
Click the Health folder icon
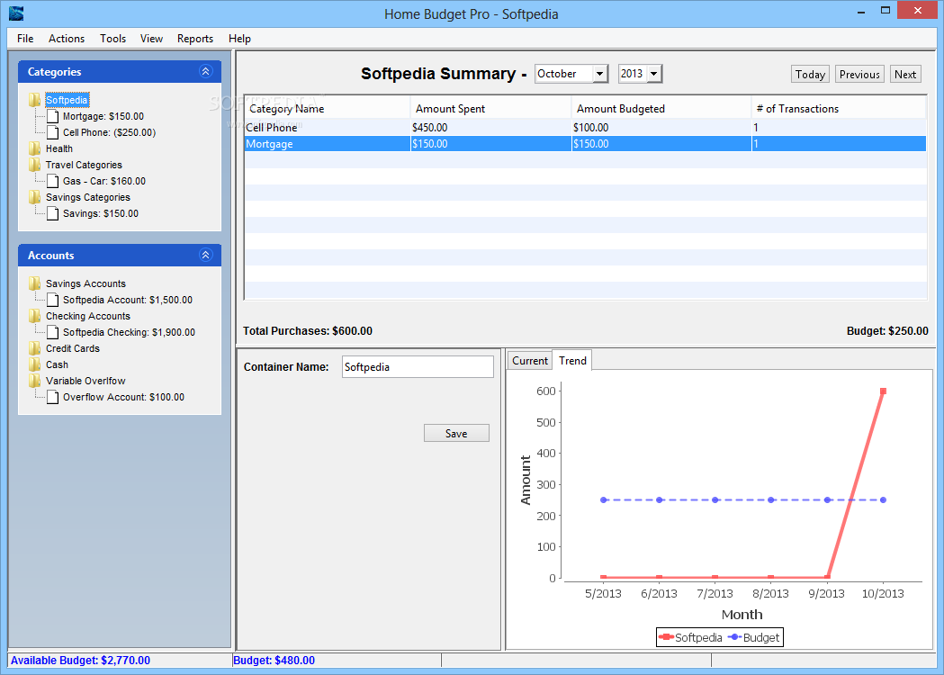click(35, 148)
